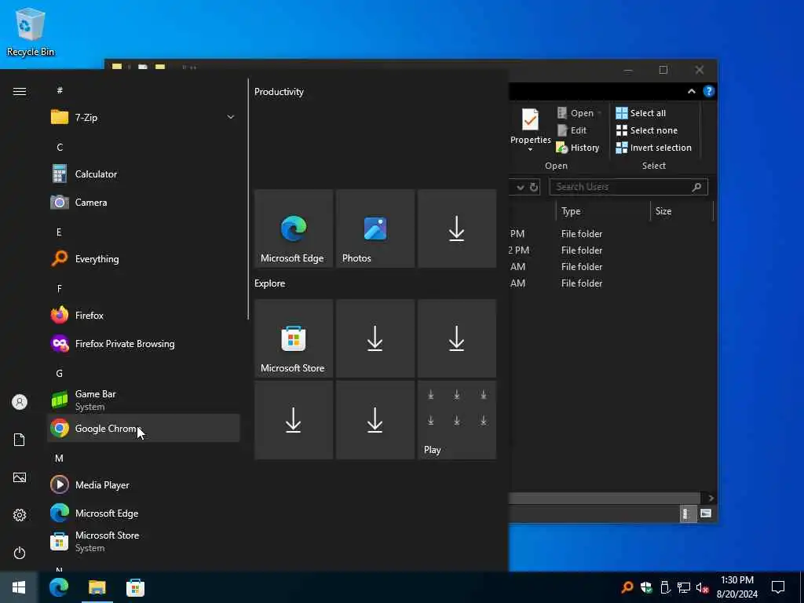Open Microsoft Edge from the taskbar
Screen dimensions: 804x603
coord(59,587)
